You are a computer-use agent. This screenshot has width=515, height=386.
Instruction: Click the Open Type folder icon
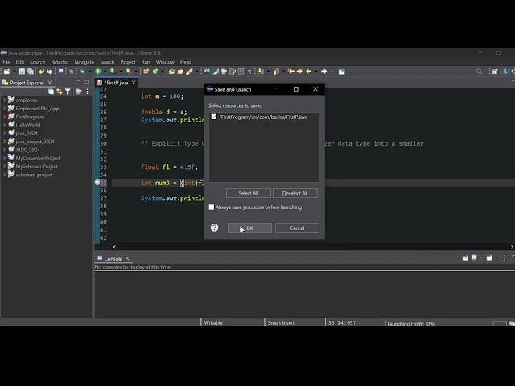tap(171, 72)
